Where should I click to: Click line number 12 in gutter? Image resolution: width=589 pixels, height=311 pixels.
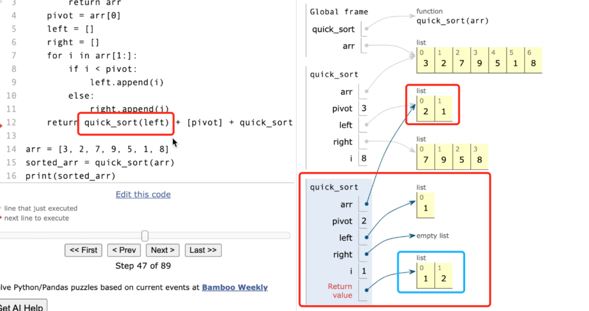(11, 123)
